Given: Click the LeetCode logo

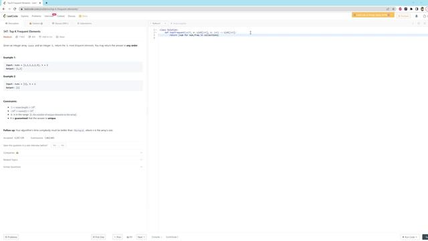Looking at the screenshot, I should click(x=11, y=16).
